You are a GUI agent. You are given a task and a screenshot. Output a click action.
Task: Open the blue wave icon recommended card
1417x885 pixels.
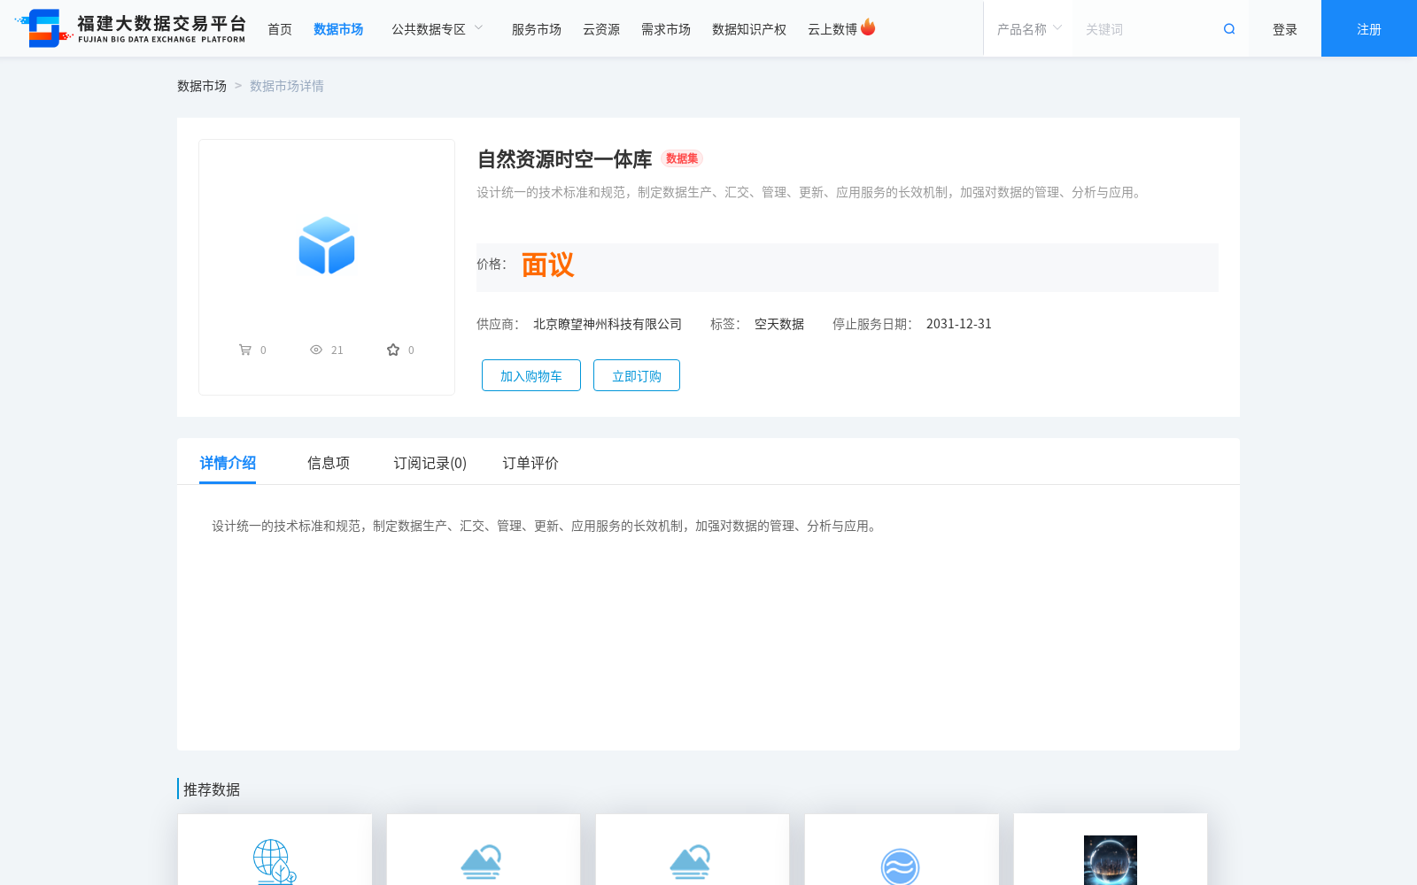(x=902, y=850)
